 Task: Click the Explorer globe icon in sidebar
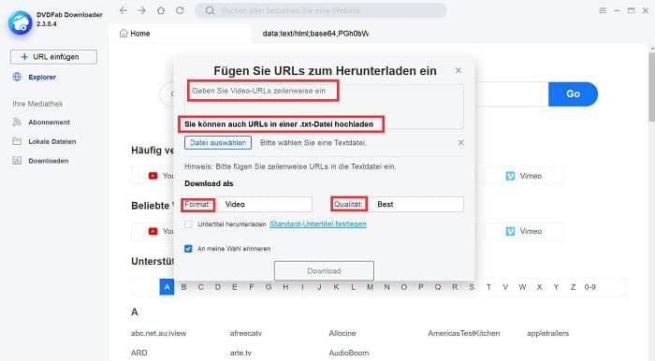[x=17, y=77]
